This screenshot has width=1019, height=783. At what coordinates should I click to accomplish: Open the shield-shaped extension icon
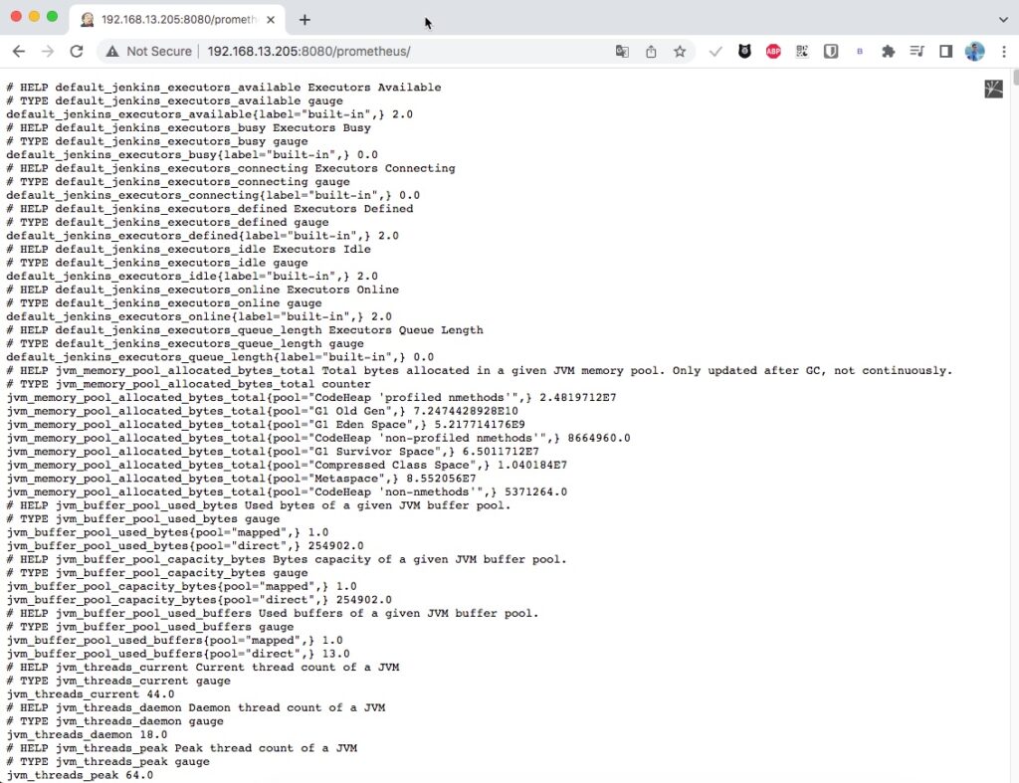click(831, 52)
